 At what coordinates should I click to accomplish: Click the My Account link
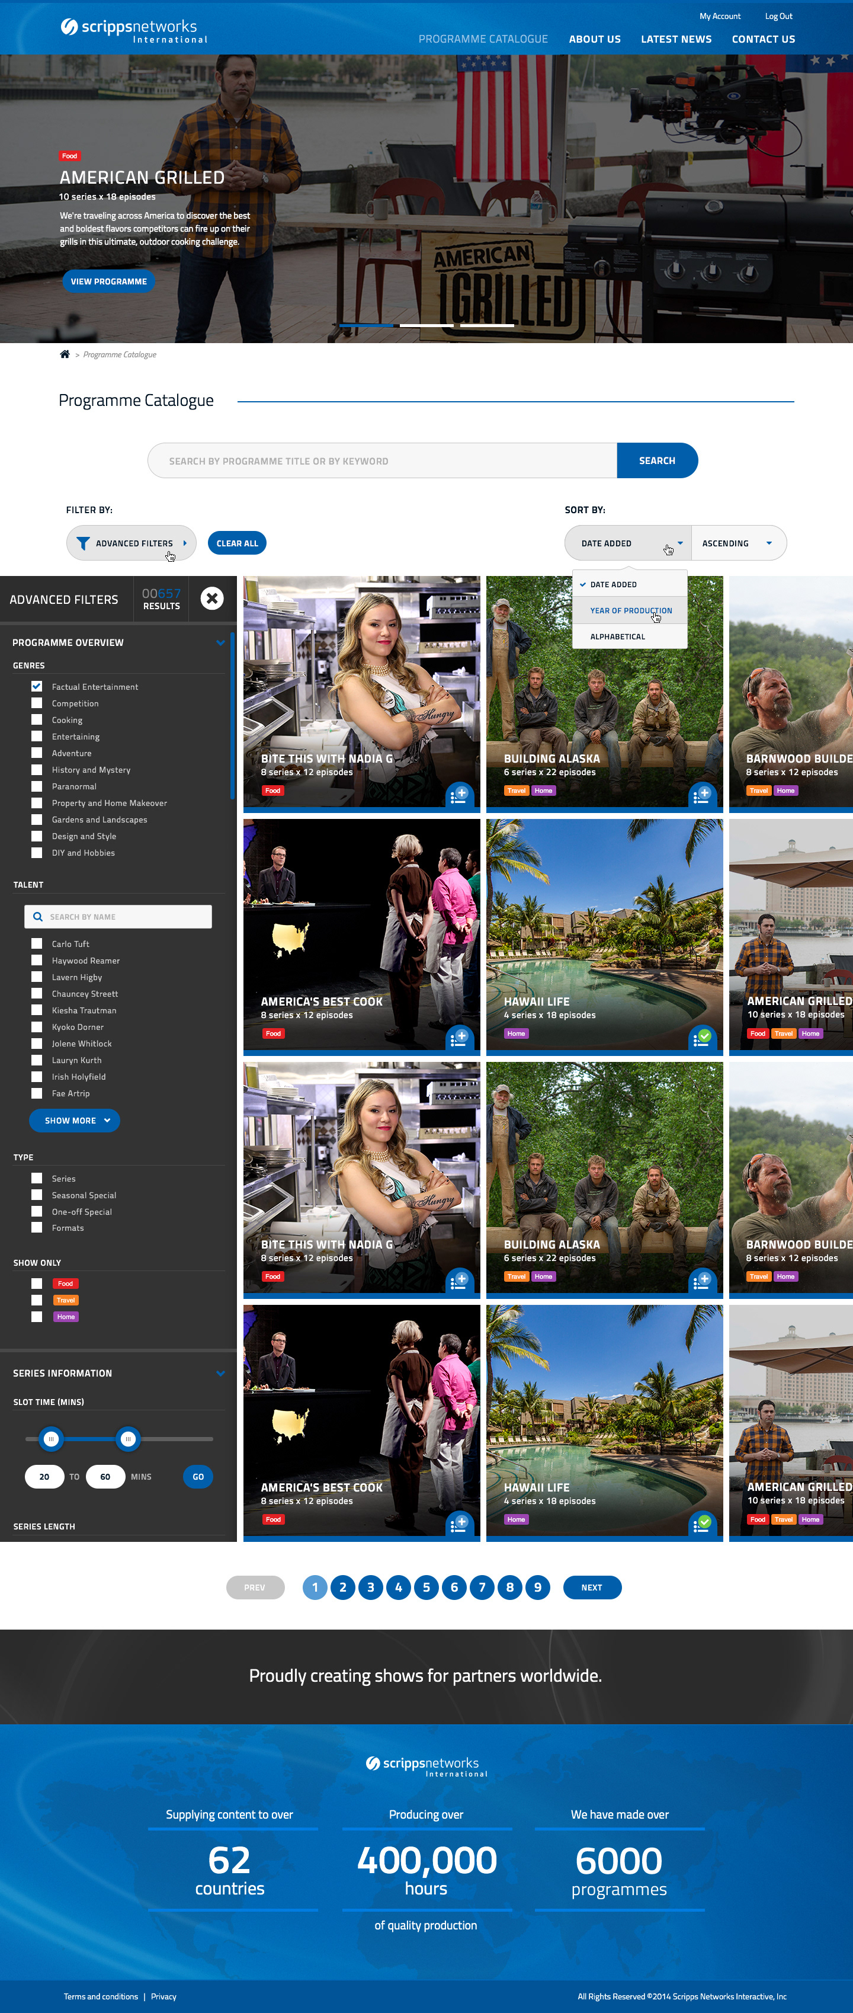[x=720, y=15]
